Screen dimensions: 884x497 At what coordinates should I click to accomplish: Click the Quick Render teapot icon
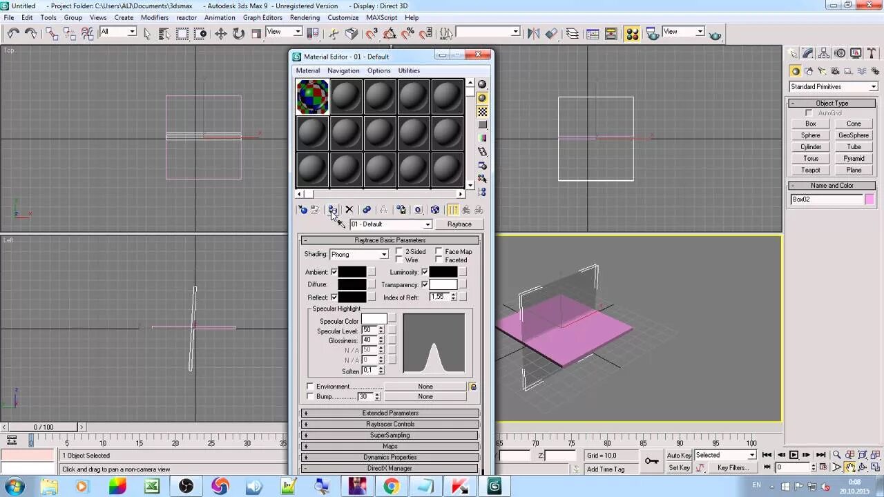point(715,35)
